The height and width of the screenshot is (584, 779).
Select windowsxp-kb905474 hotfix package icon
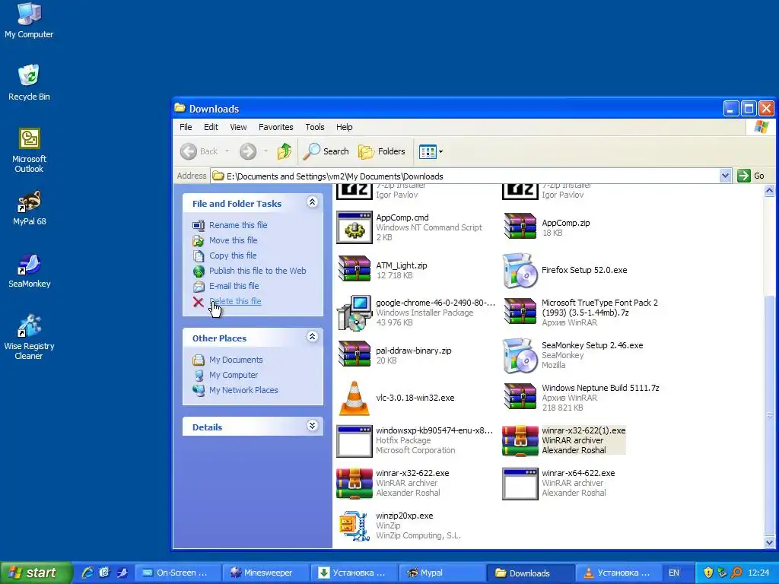(x=355, y=441)
